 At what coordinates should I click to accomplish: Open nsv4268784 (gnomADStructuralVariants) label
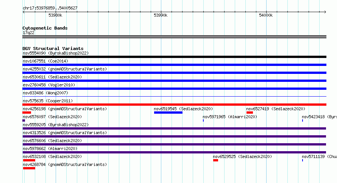coord(65,164)
